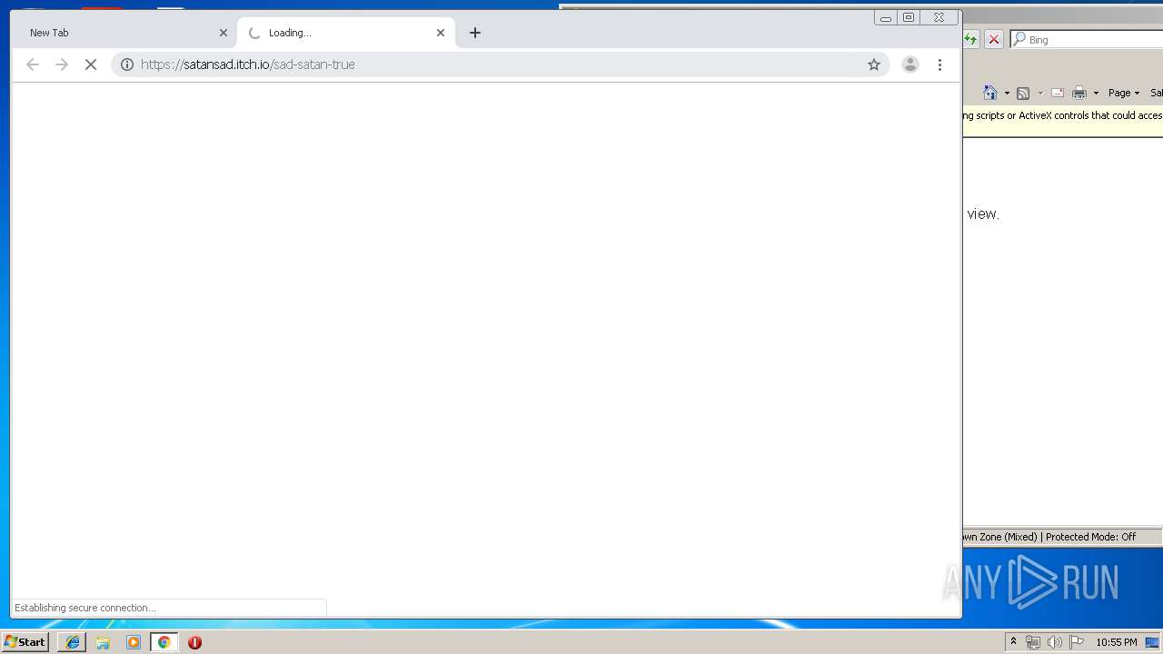Open network status tray icon
Image resolution: width=1163 pixels, height=654 pixels.
tap(1033, 642)
